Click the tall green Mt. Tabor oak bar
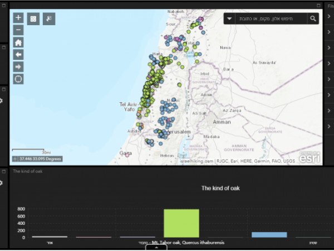Image resolution: width=334 pixels, height=251 pixels. pyautogui.click(x=181, y=223)
